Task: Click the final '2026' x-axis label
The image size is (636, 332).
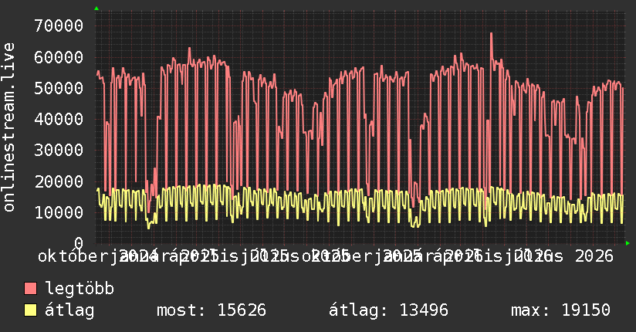Action: coord(594,256)
